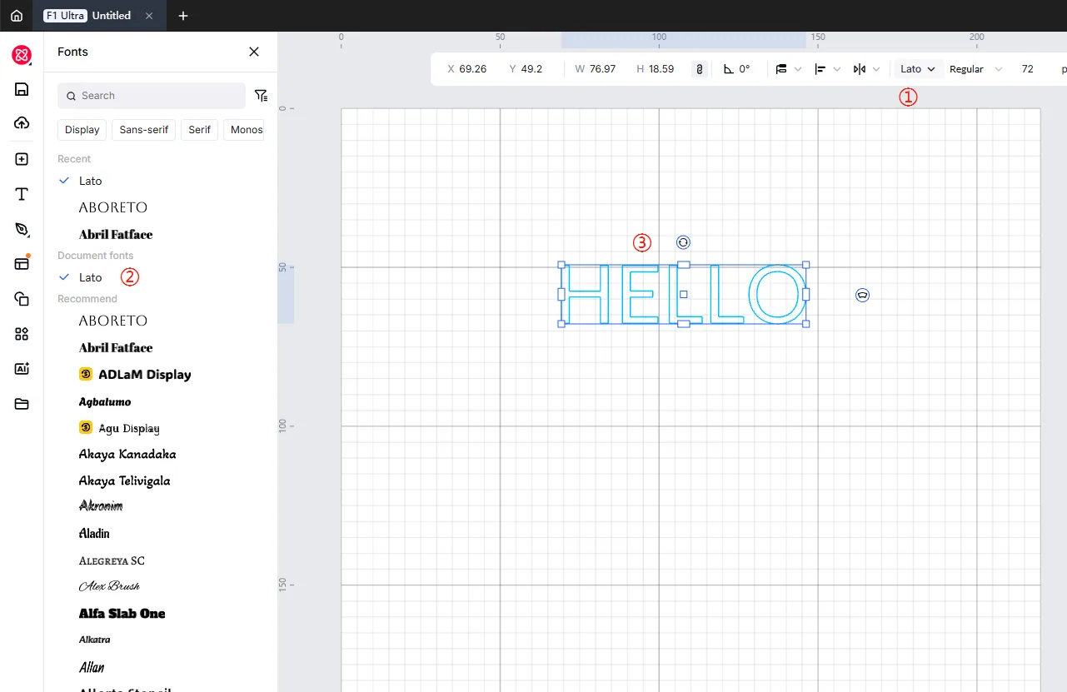This screenshot has width=1067, height=692.
Task: Click the X position field 69.26
Action: (472, 69)
